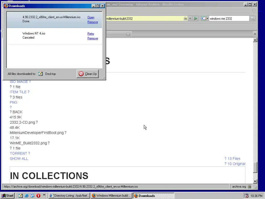Open the TORRENT link
Screen dimensions: 265x199
click(x=20, y=153)
